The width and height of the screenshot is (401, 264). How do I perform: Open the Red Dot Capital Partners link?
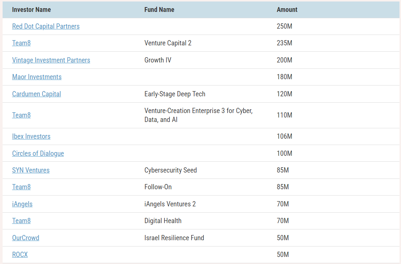click(x=46, y=26)
